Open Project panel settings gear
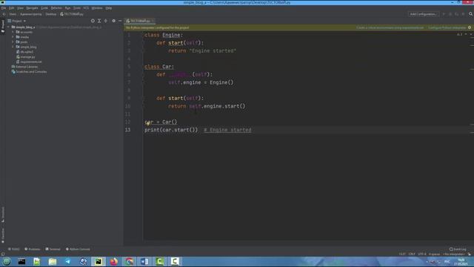 113,21
